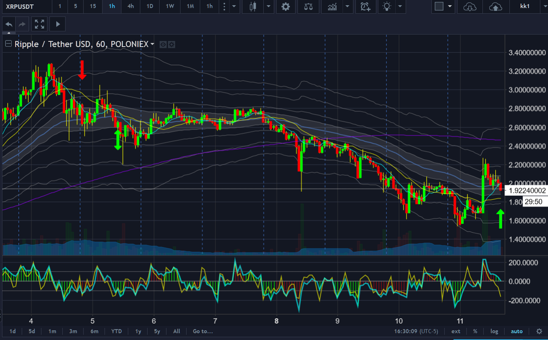548x340 pixels.
Task: Select the 1W interval
Action: pyautogui.click(x=170, y=6)
